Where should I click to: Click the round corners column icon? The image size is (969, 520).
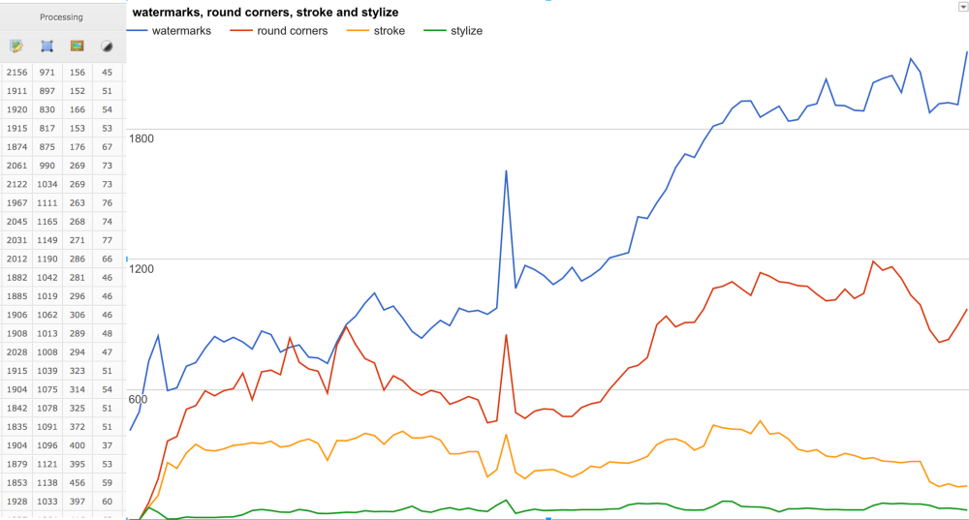click(47, 46)
